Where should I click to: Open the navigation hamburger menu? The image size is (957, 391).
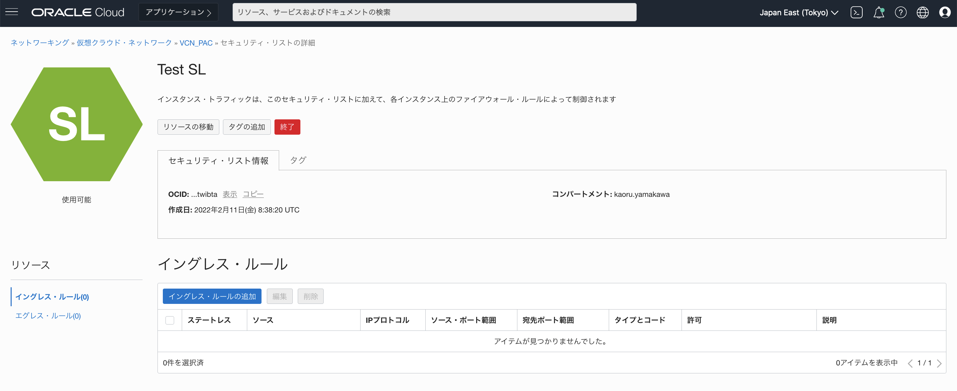click(12, 12)
